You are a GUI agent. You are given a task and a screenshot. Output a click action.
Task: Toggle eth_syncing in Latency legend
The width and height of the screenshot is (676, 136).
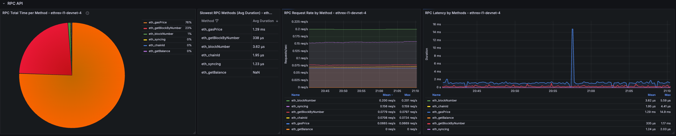point(441,129)
